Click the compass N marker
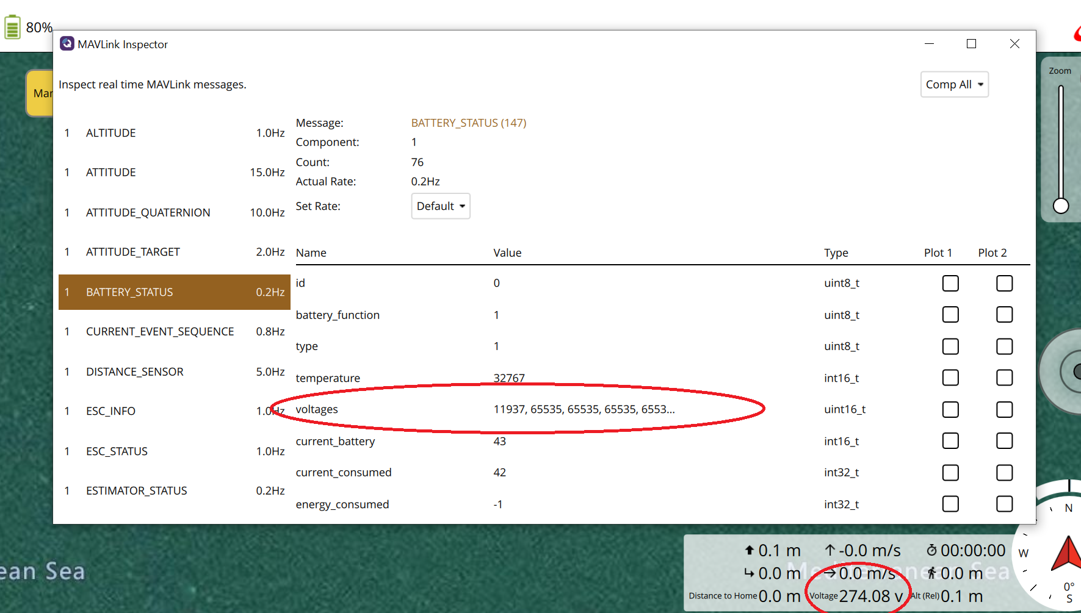The height and width of the screenshot is (613, 1081). (1068, 508)
